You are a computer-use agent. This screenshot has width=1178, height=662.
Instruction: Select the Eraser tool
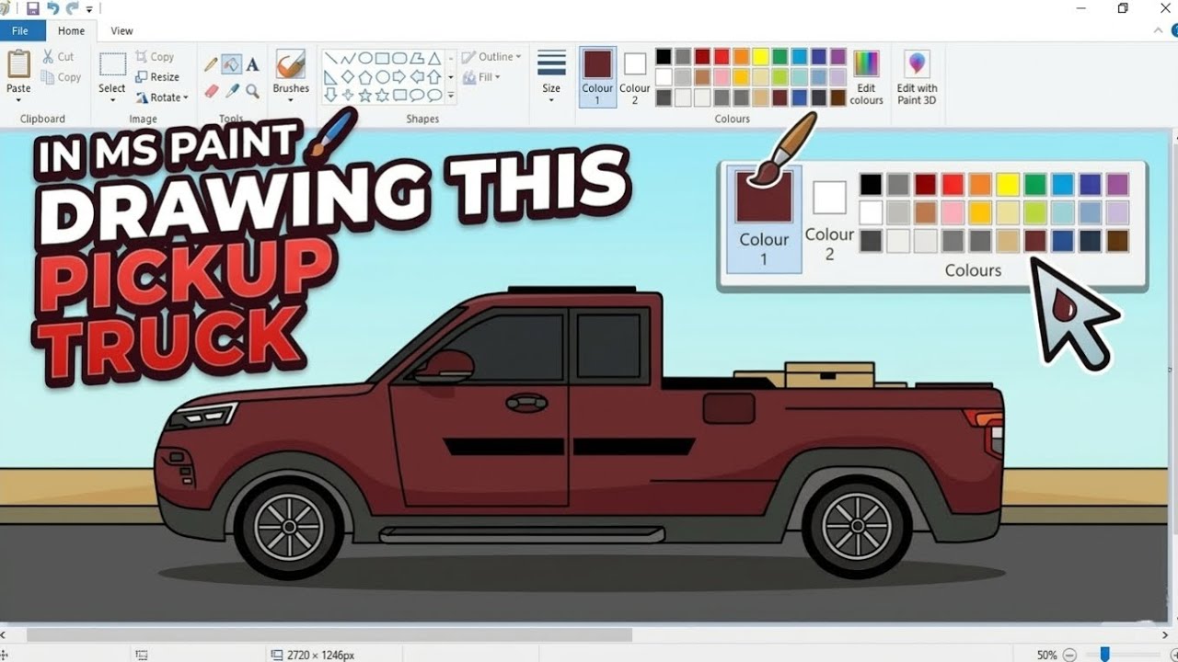point(211,91)
